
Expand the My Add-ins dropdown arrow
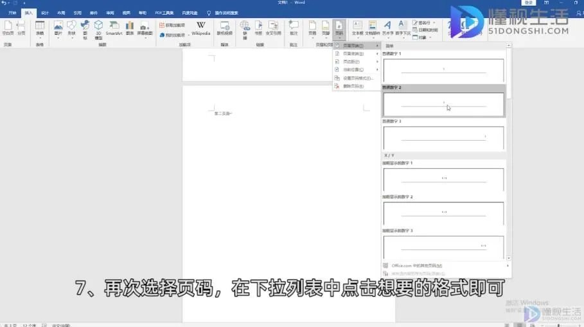tap(188, 35)
